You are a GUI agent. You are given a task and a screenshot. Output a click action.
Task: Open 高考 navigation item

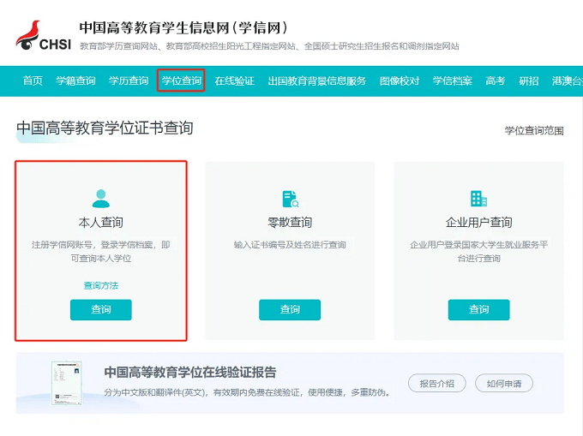[496, 81]
